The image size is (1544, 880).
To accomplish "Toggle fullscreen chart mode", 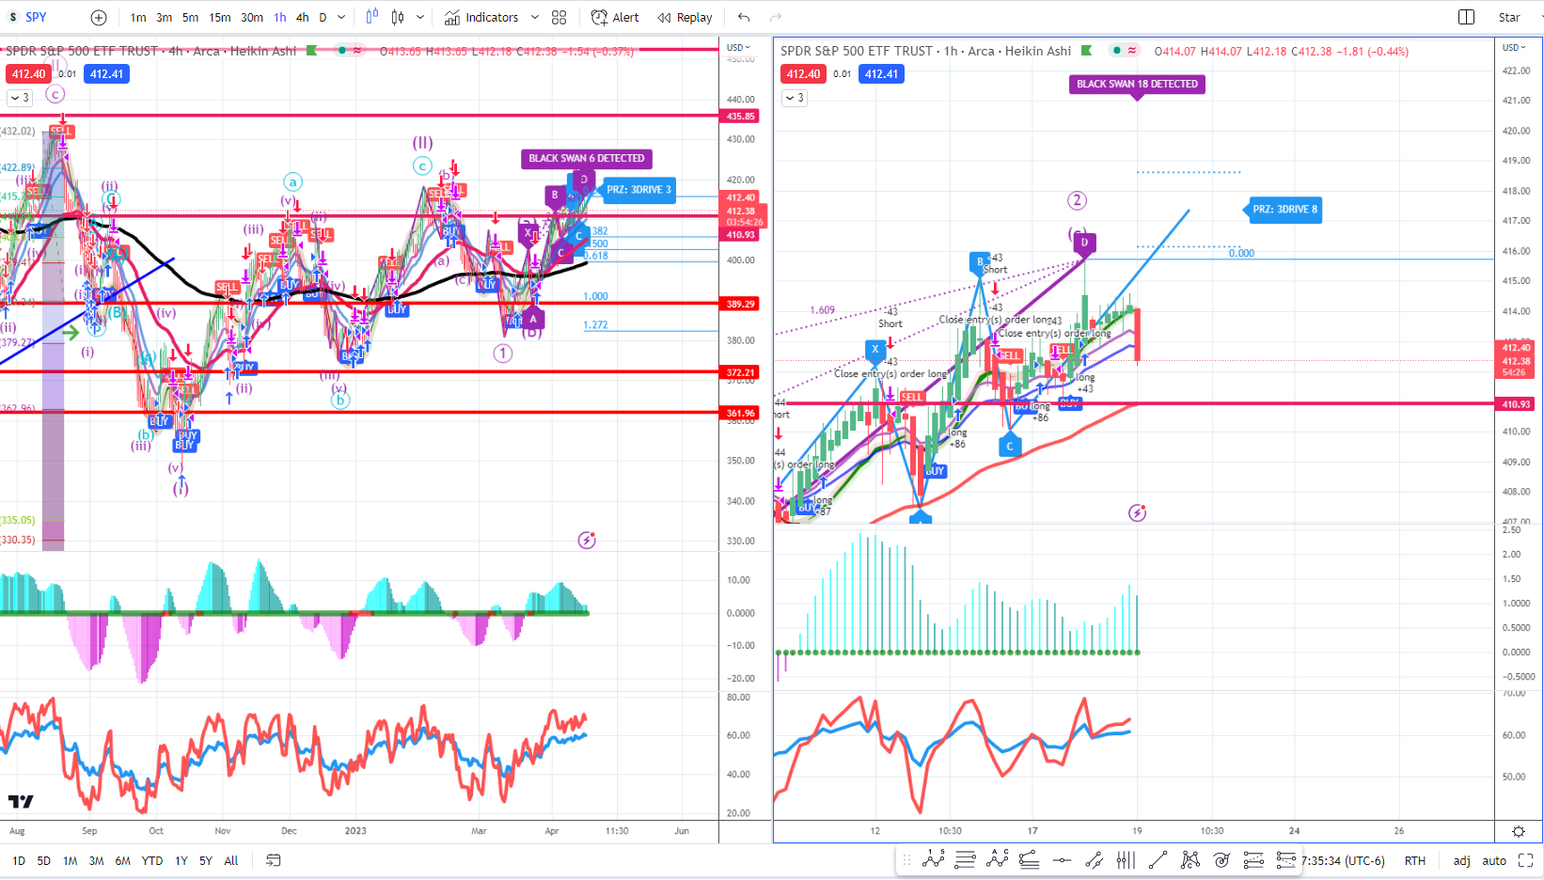I will pos(1526,860).
